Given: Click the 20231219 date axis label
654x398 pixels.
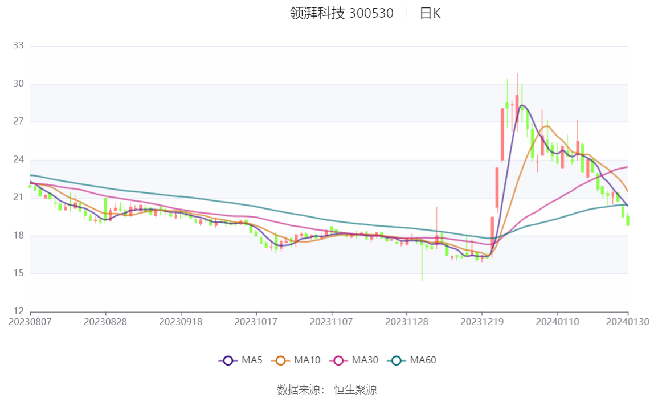Looking at the screenshot, I should pos(482,322).
